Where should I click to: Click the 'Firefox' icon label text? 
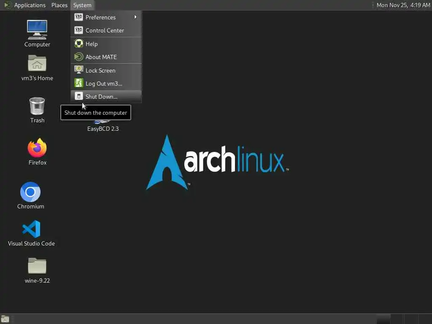coord(38,162)
